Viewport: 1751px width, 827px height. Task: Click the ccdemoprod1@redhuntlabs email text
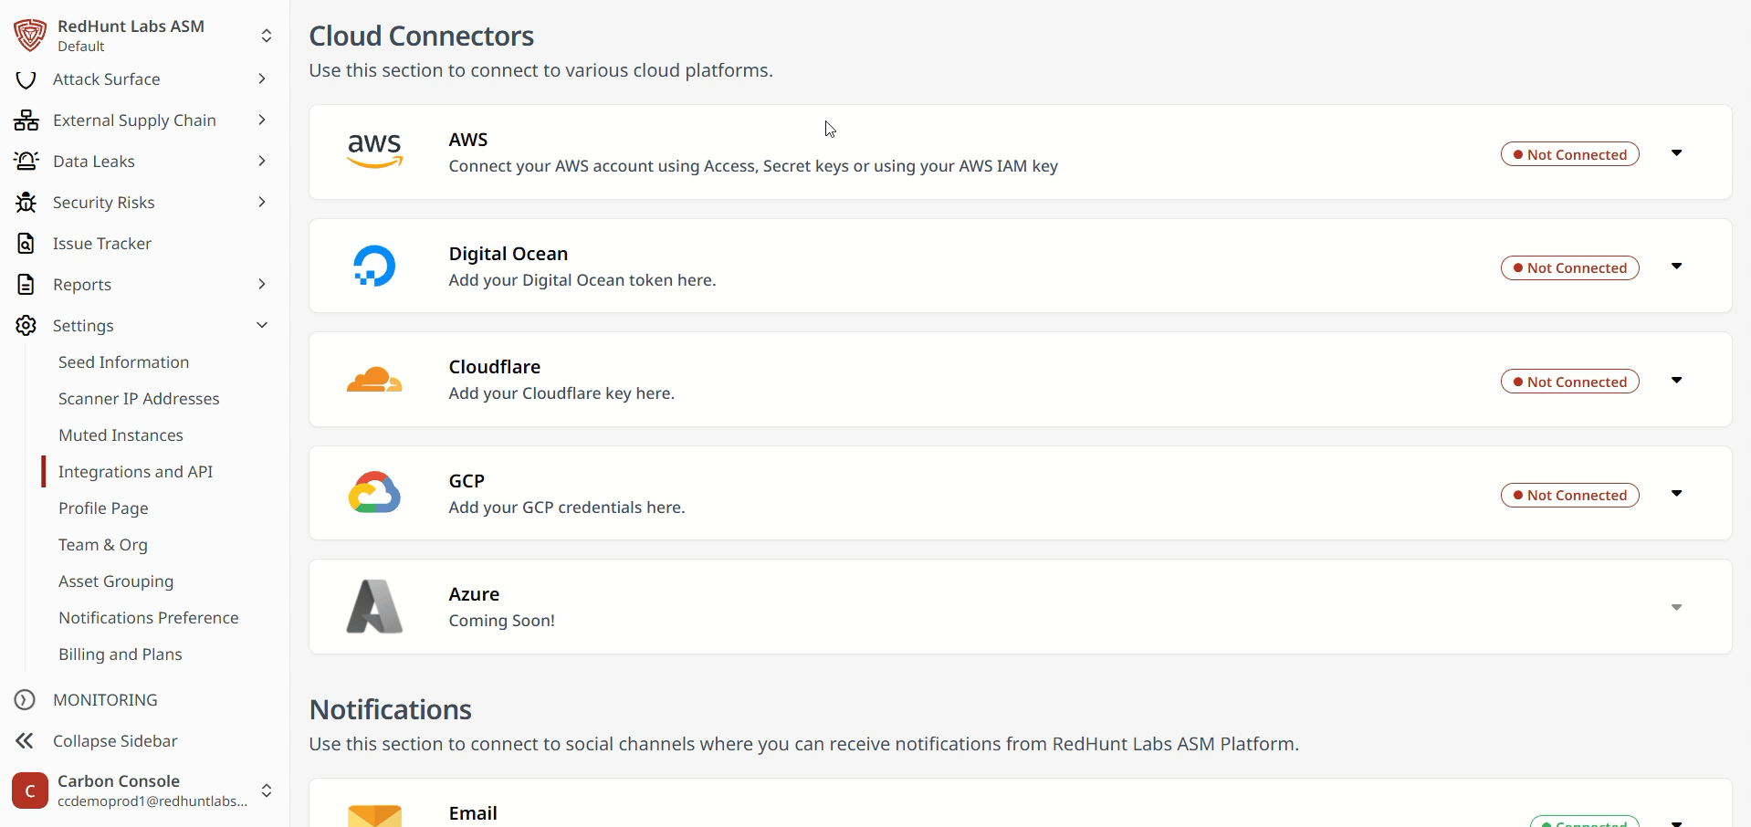click(152, 801)
